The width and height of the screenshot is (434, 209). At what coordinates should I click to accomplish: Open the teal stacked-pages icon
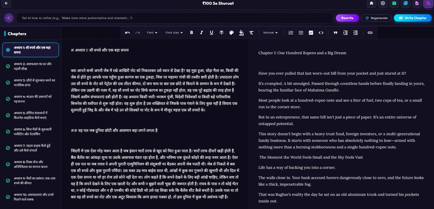pyautogui.click(x=405, y=3)
